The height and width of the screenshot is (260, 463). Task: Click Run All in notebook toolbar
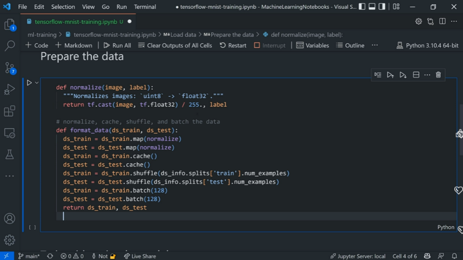[x=117, y=45]
